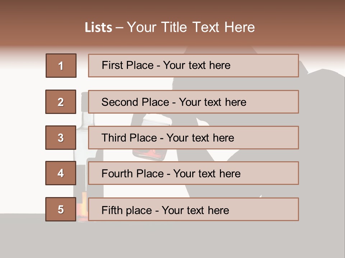Click the Fourth Place text bar
Screen dimensions: 345x258
pyautogui.click(x=193, y=173)
